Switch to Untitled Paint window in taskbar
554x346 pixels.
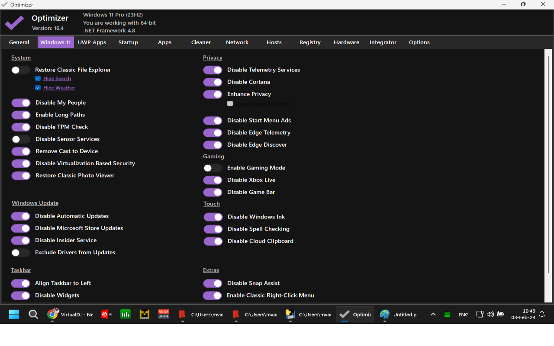click(398, 314)
